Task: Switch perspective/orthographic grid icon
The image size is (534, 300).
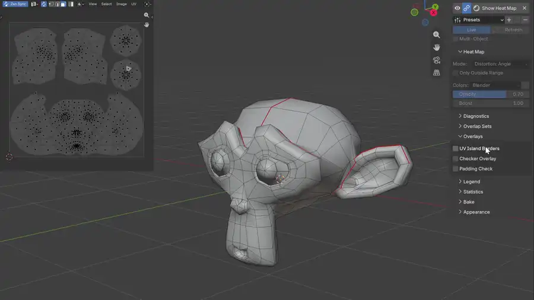Action: pyautogui.click(x=436, y=72)
